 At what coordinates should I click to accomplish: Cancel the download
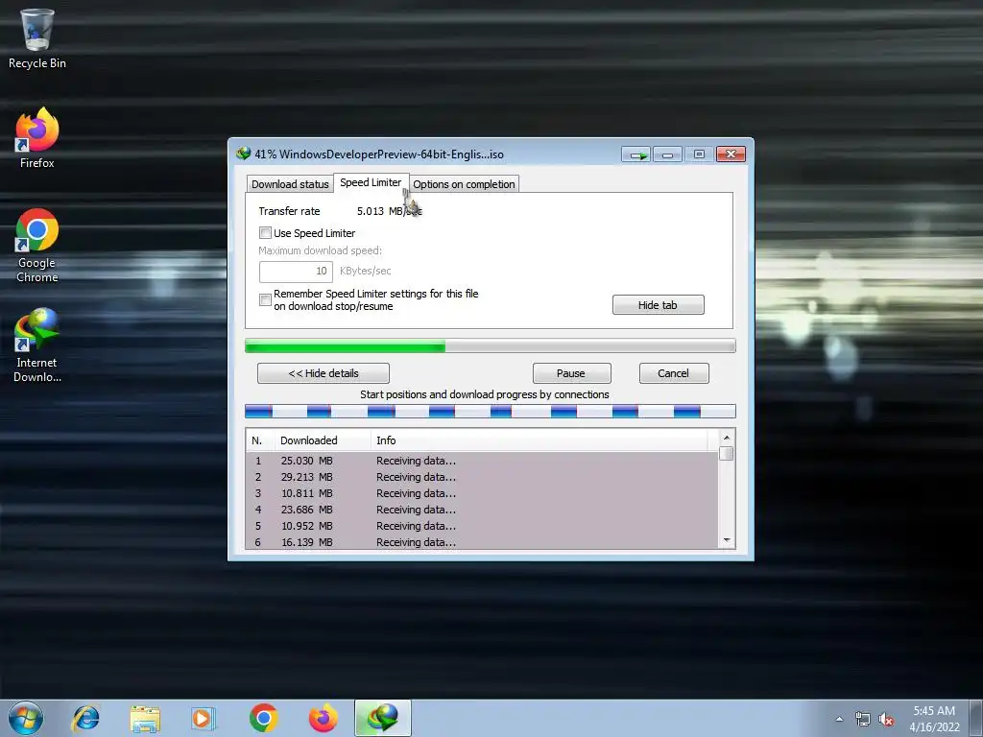click(x=674, y=373)
